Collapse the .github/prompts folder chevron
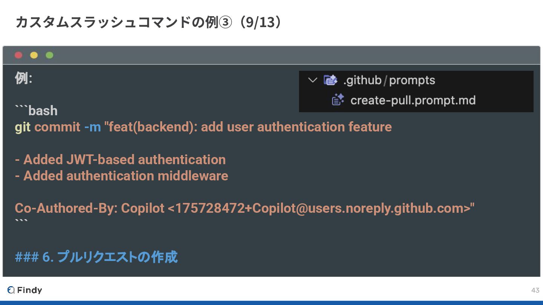The width and height of the screenshot is (543, 305). point(313,80)
